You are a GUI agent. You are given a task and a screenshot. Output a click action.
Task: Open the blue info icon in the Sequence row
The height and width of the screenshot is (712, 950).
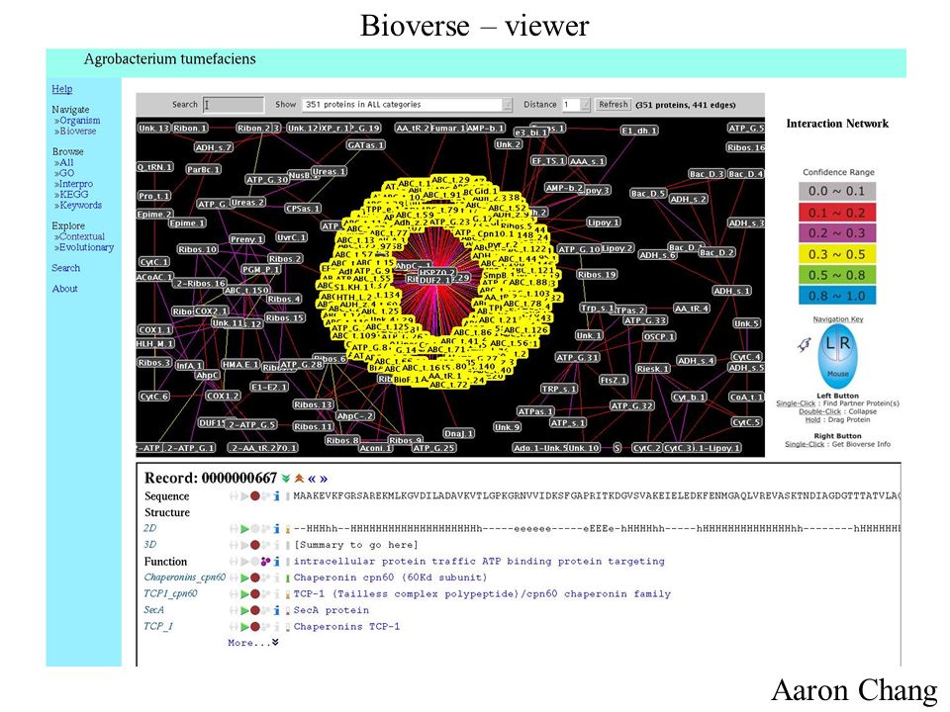[x=276, y=496]
